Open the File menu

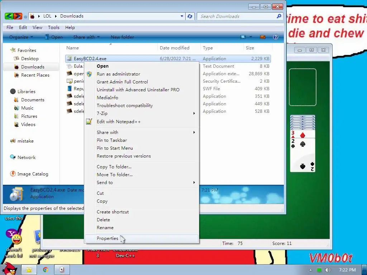click(x=10, y=27)
